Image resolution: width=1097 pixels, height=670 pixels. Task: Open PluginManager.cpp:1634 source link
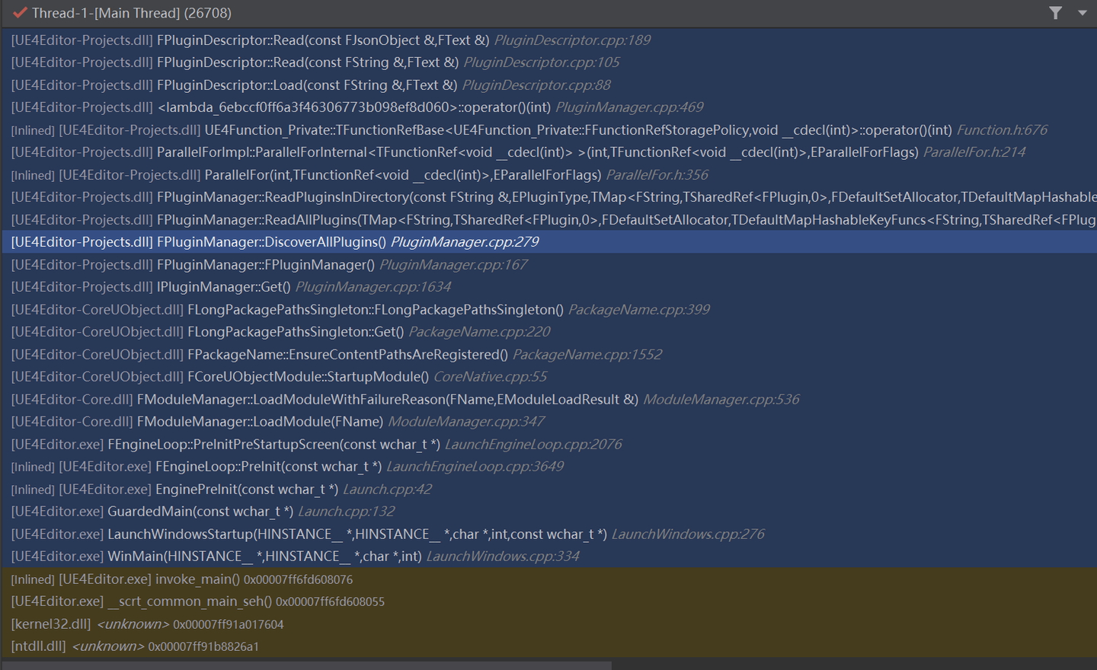(373, 286)
